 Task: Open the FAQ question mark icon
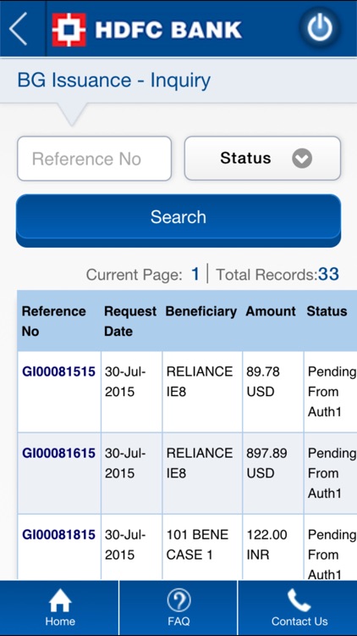point(178,600)
